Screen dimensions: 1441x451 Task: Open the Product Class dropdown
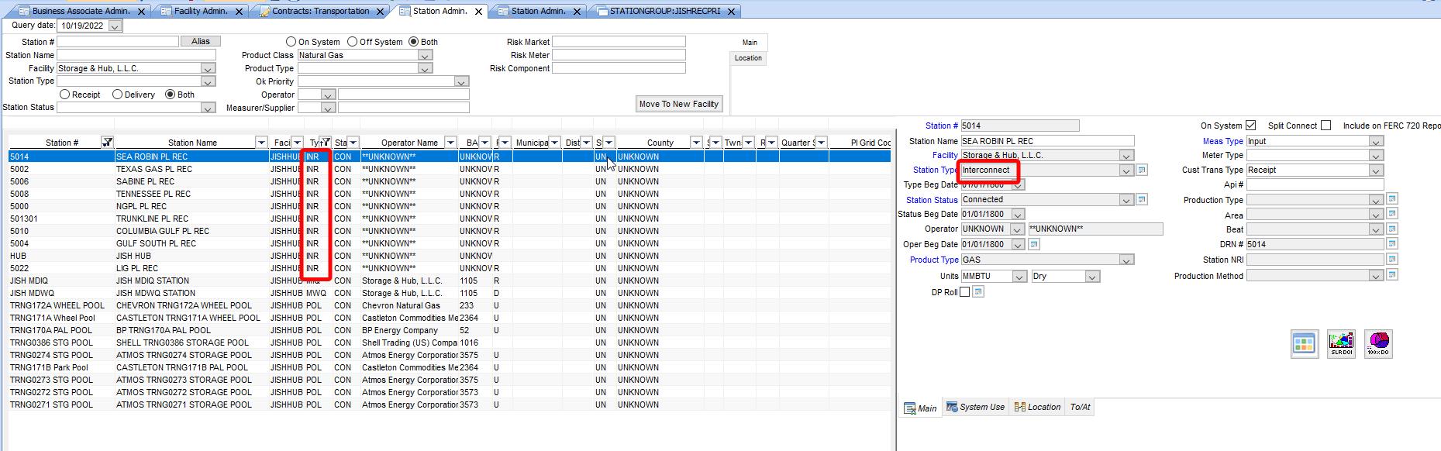click(x=425, y=56)
